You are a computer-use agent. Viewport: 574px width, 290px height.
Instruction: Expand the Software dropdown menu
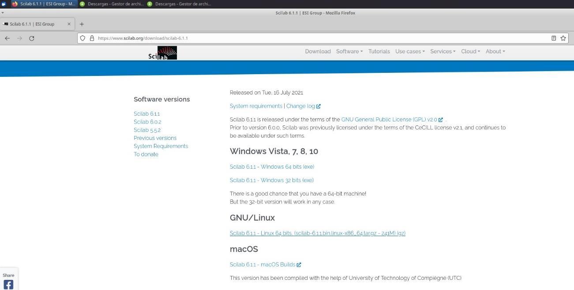349,51
